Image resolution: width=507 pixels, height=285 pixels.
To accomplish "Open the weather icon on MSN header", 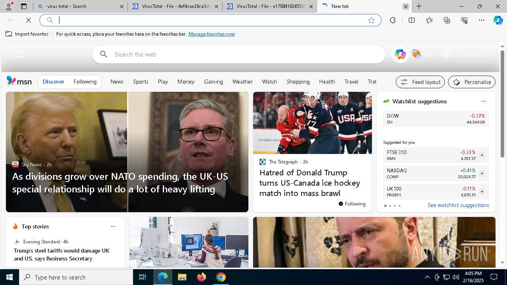I will tap(416, 54).
